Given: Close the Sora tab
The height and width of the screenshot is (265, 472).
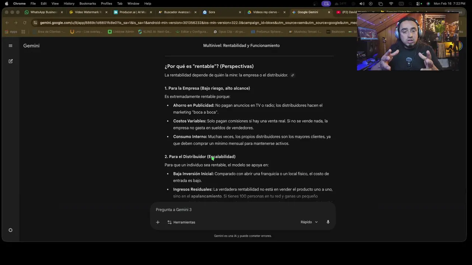Looking at the screenshot, I should coord(240,12).
